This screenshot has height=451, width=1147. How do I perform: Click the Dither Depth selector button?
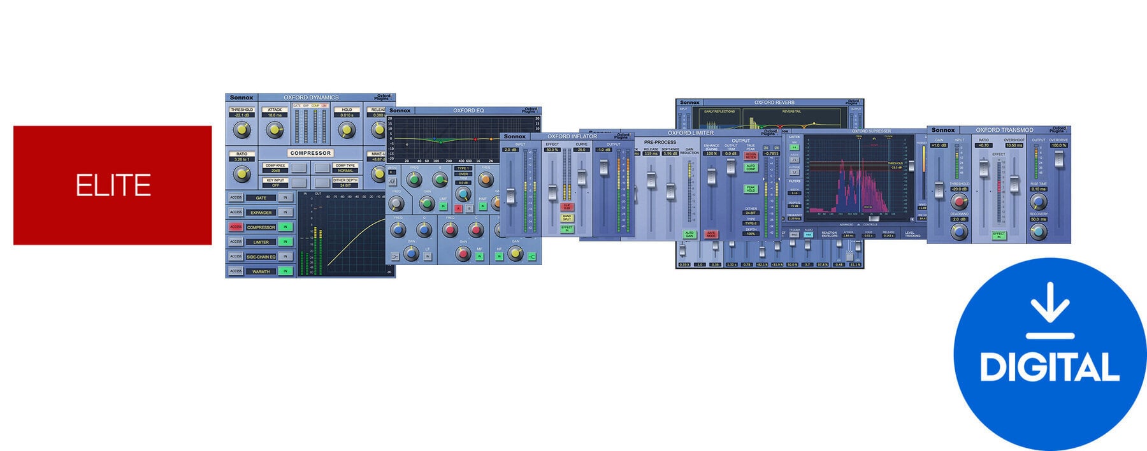tap(322, 183)
